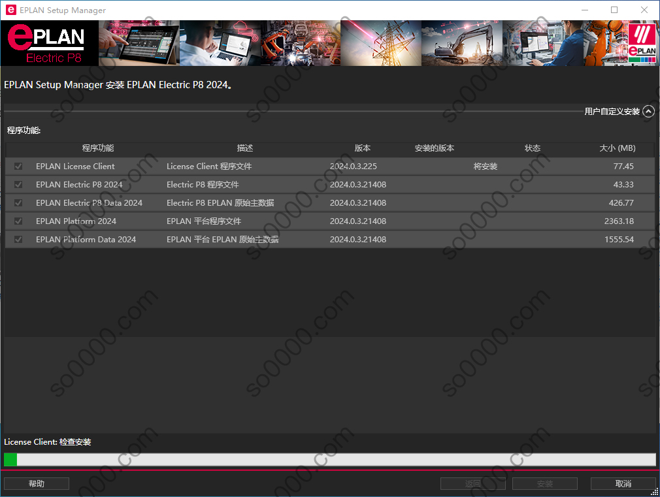Viewport: 660px width, 497px height.
Task: Toggle EPLAN Electric P8 Data 2024 checkbox
Action: click(x=18, y=203)
